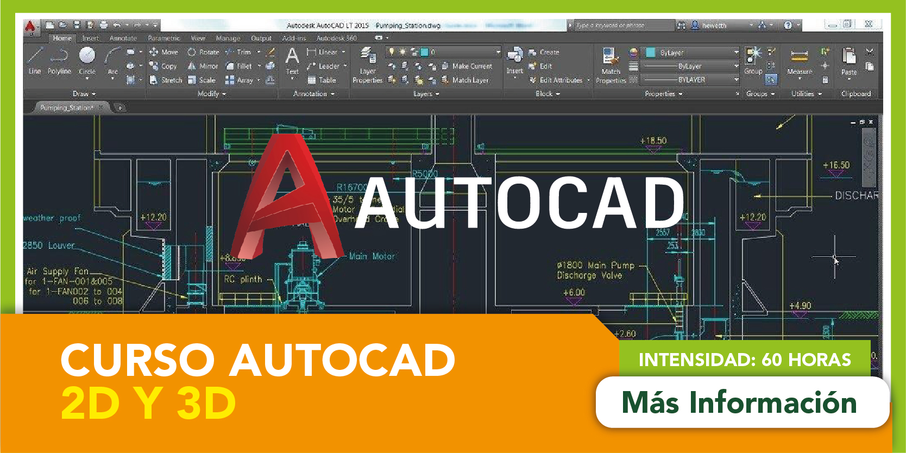Select the Line draw tool
The width and height of the screenshot is (906, 453).
pos(35,60)
